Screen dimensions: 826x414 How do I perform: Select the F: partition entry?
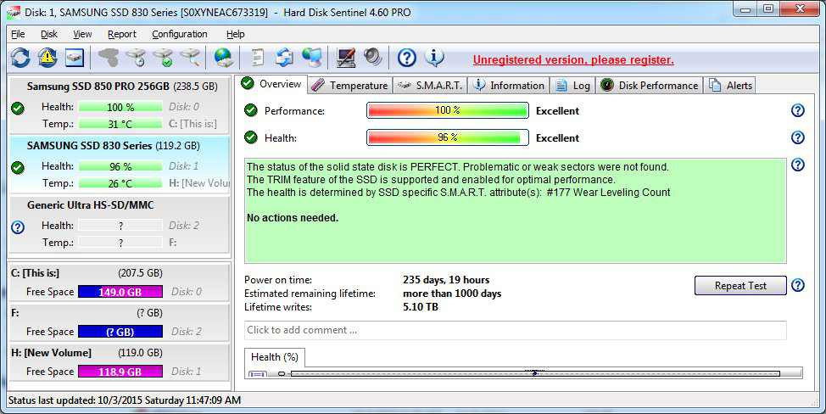[120, 322]
